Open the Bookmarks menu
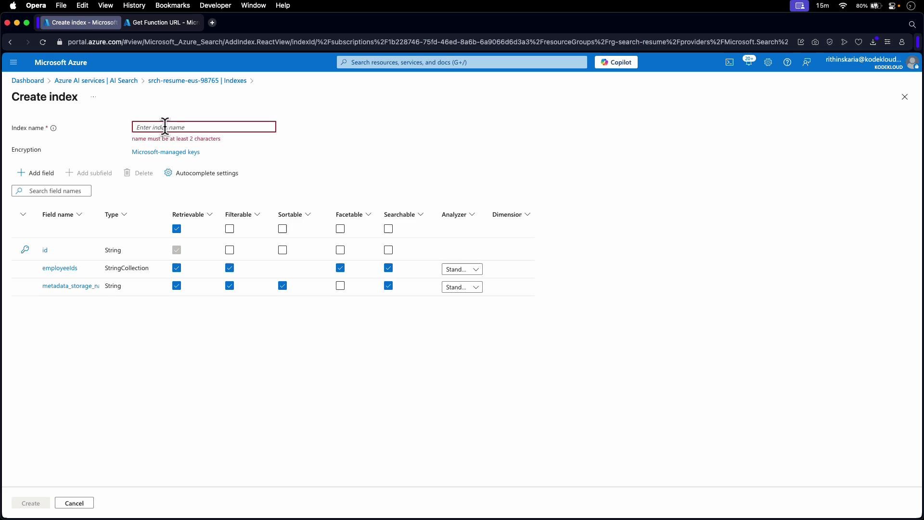This screenshot has width=924, height=520. pos(172,5)
